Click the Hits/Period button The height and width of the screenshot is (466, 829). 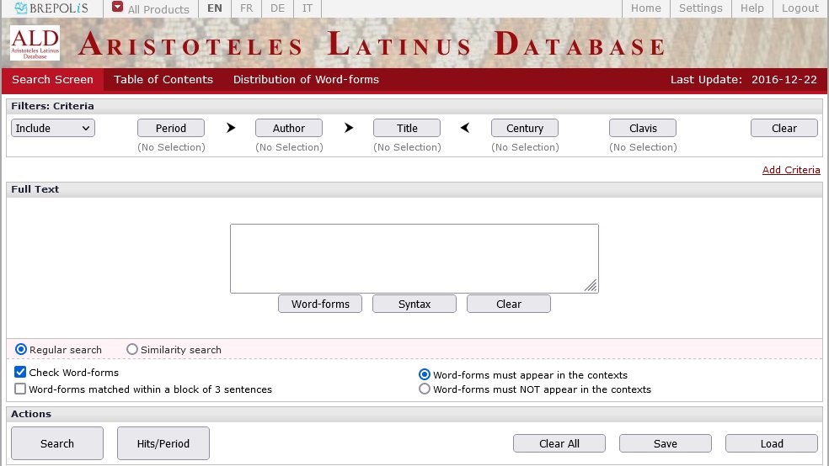pyautogui.click(x=163, y=443)
